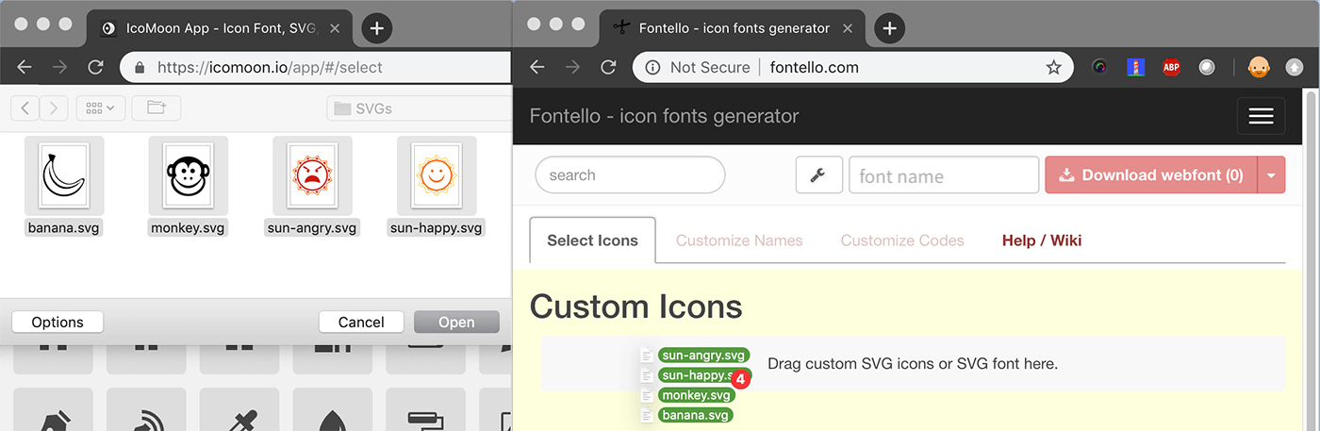Select the sun-happy.svg thumbnail
The width and height of the screenshot is (1320, 431).
tap(437, 175)
